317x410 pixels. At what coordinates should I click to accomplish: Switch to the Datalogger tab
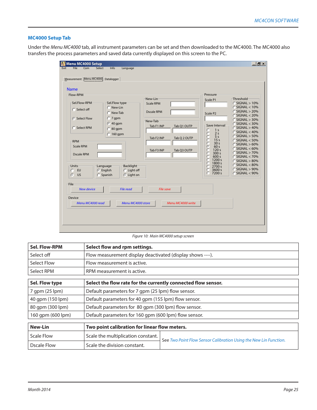pos(112,79)
